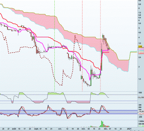The width and height of the screenshot is (144, 131).
Task: Click the 23 date label on time axis
Action: (99, 129)
